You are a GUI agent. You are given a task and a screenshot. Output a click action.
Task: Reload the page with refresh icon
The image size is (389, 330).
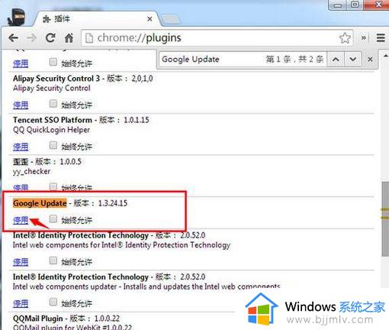50,38
